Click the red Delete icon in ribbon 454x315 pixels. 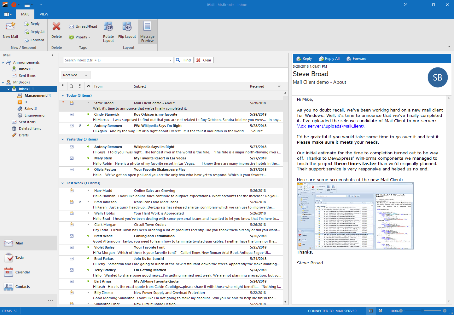pos(56,27)
